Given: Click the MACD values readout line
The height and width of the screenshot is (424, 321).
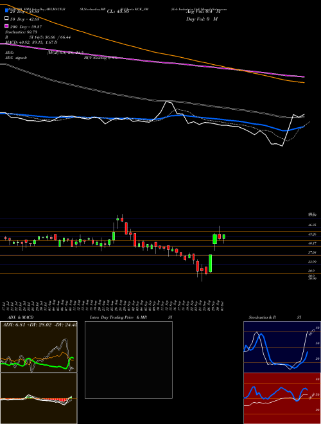Looking at the screenshot, I should [31, 42].
